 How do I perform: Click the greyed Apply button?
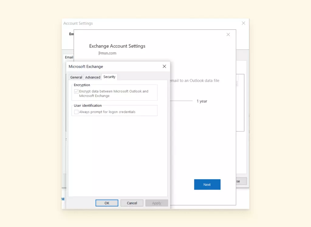click(156, 203)
